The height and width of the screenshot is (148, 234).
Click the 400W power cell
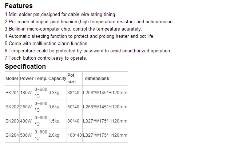click(27, 121)
